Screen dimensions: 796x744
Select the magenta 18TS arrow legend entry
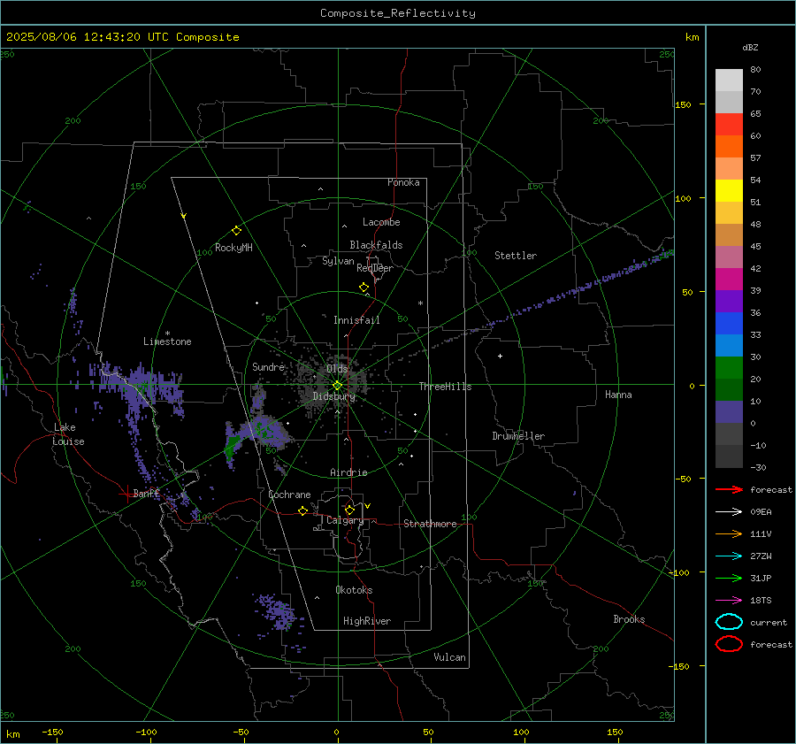729,601
